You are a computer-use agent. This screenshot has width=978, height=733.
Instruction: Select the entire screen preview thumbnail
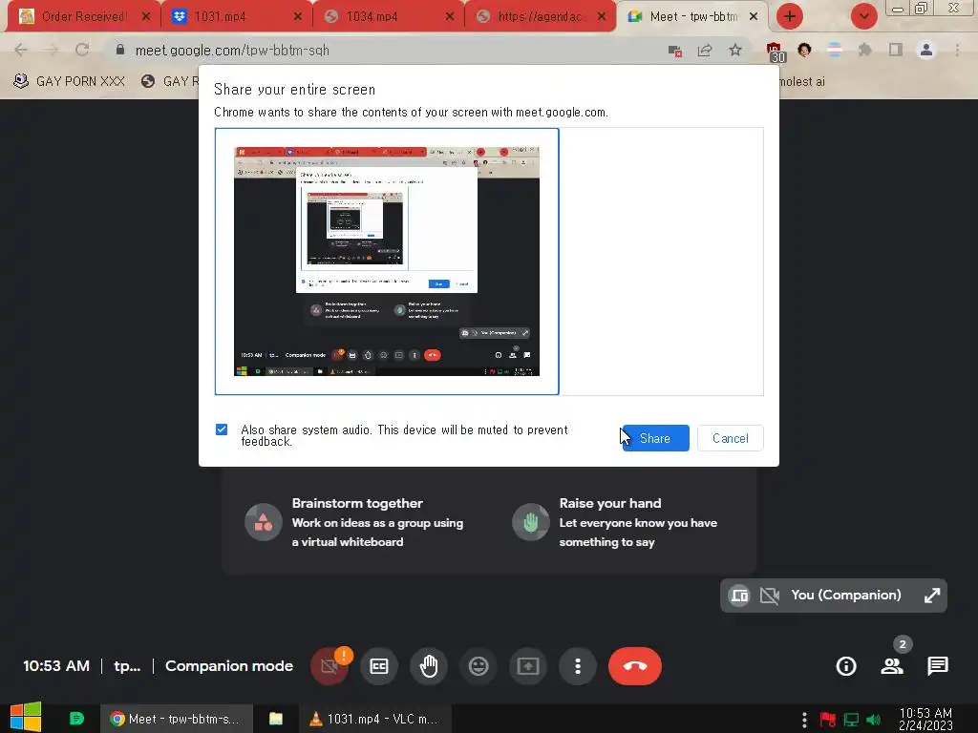point(387,262)
